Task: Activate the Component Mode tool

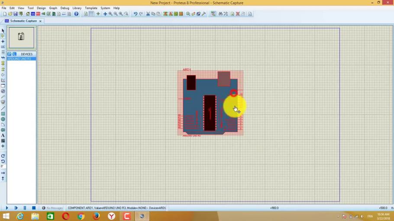Action: (x=3, y=36)
